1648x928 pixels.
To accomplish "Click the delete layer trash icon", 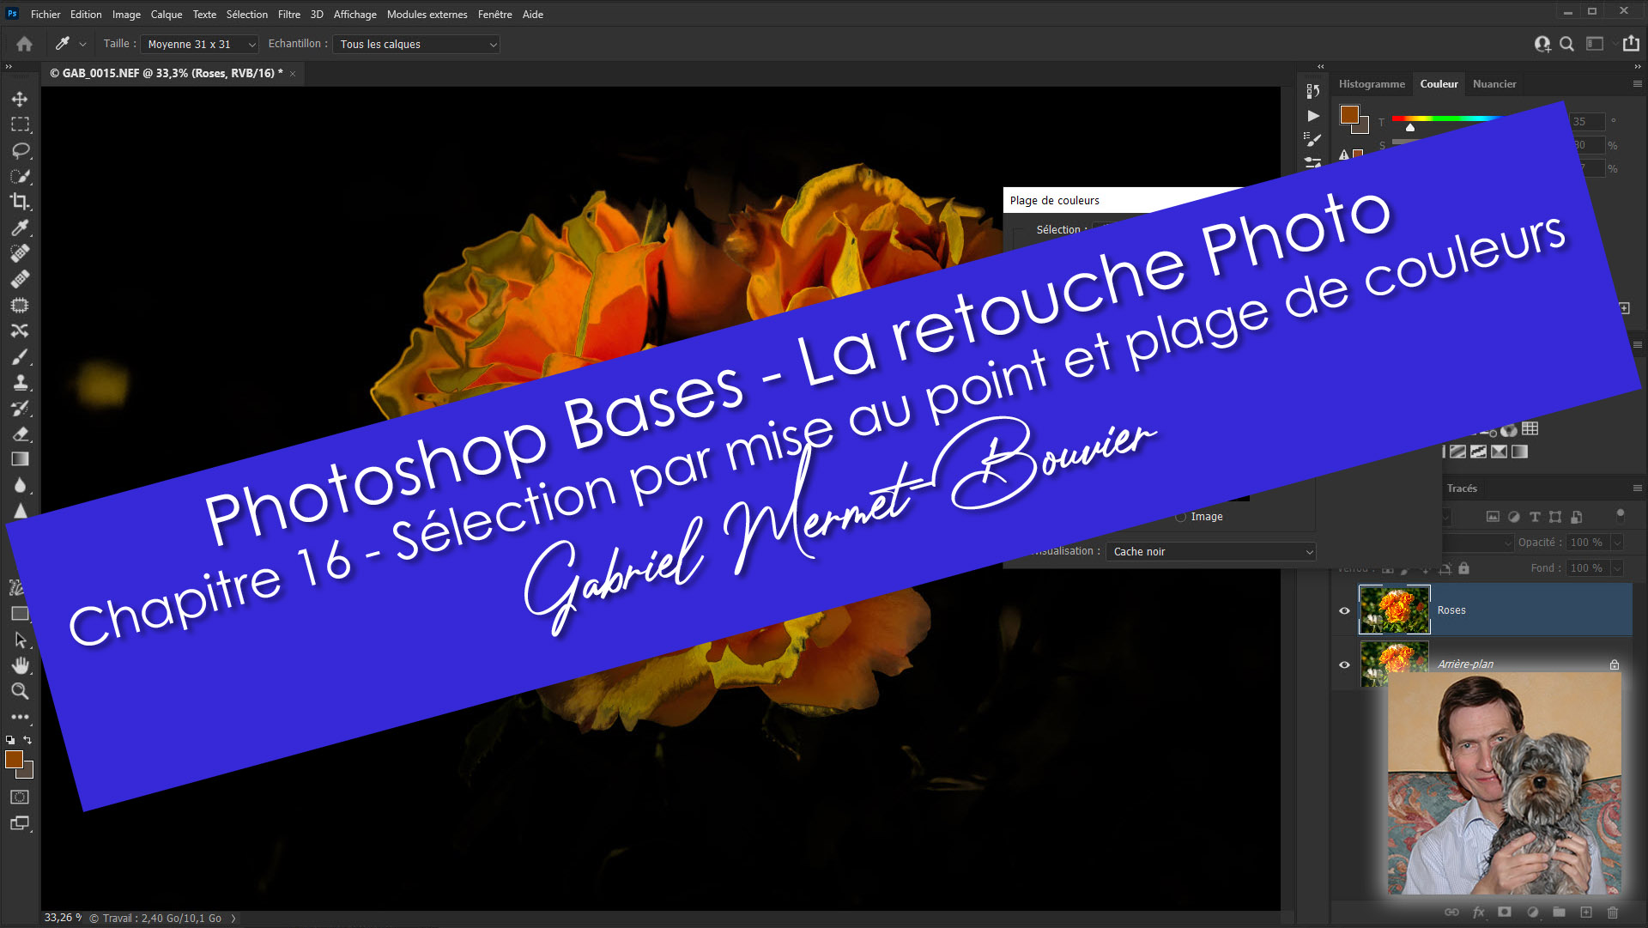I will click(x=1612, y=913).
